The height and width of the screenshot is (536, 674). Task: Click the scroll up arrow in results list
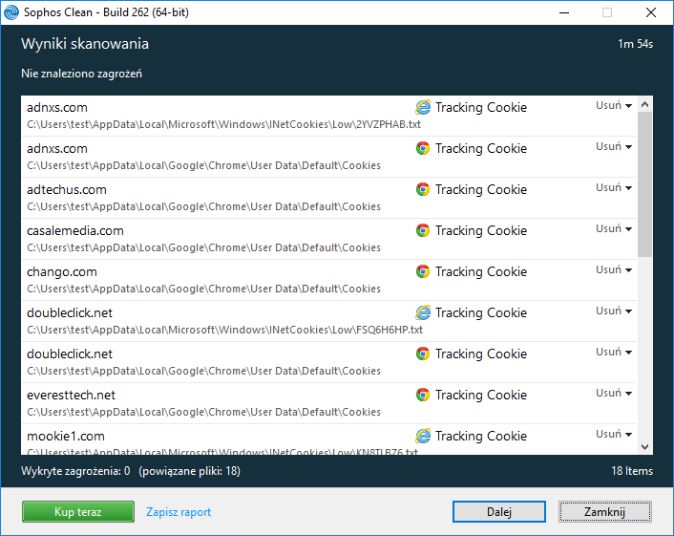pos(645,104)
